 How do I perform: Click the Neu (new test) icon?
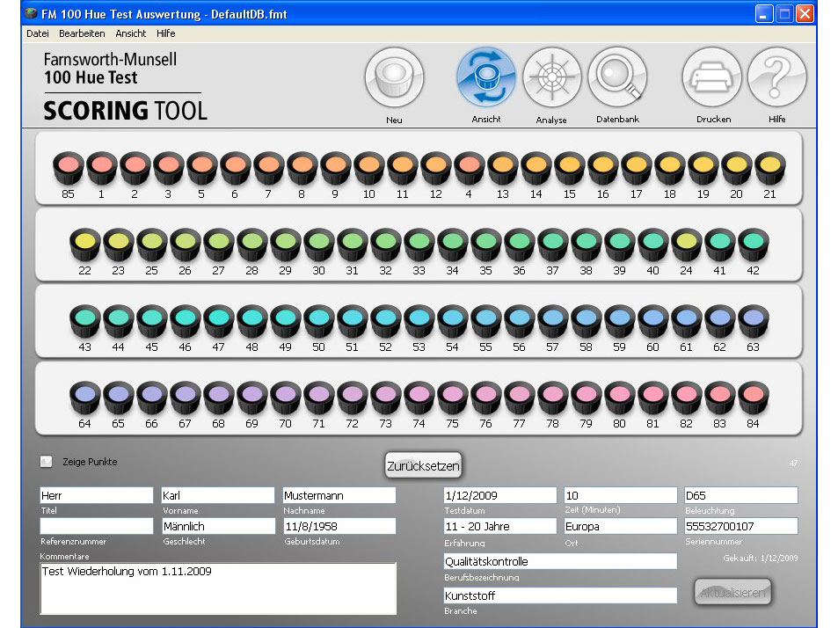(x=394, y=78)
